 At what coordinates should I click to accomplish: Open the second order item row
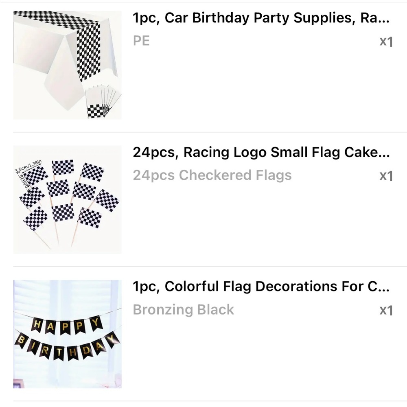203,199
